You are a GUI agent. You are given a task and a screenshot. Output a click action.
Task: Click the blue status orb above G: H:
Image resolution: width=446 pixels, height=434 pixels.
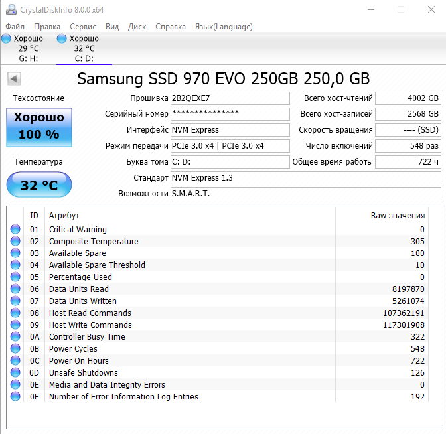6,38
